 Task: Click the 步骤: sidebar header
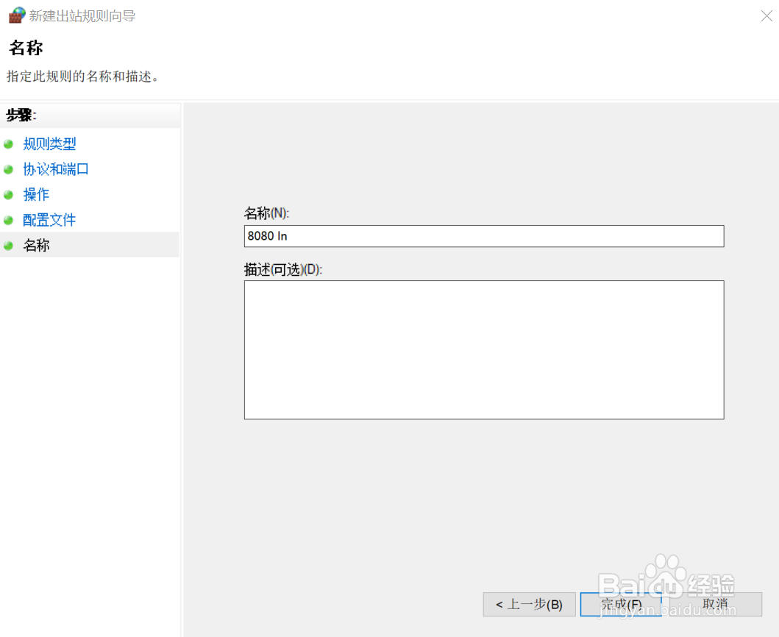point(21,115)
